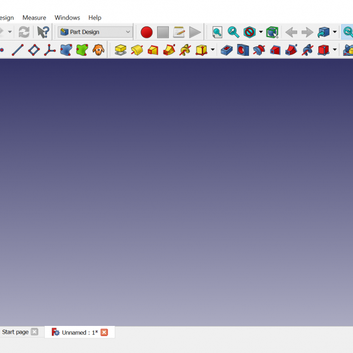Screen dimensions: 353x353
Task: Click the Fit All zoom icon
Action: click(217, 32)
